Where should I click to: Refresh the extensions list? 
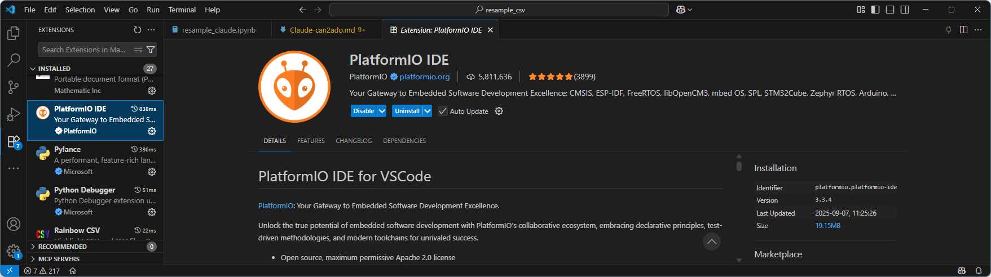(138, 30)
